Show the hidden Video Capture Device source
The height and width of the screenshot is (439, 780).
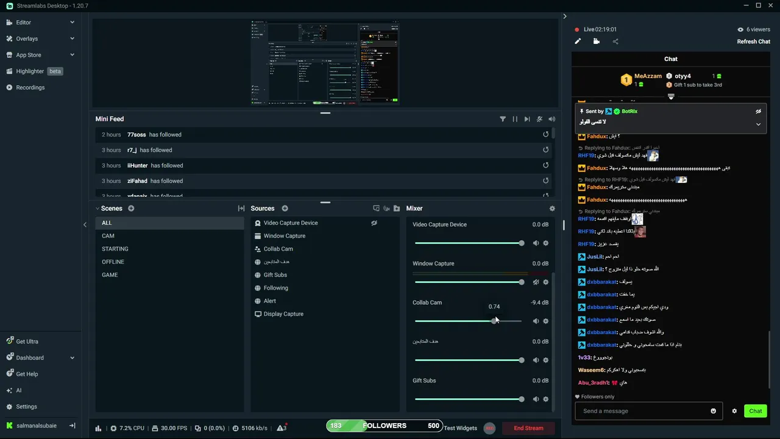point(374,223)
